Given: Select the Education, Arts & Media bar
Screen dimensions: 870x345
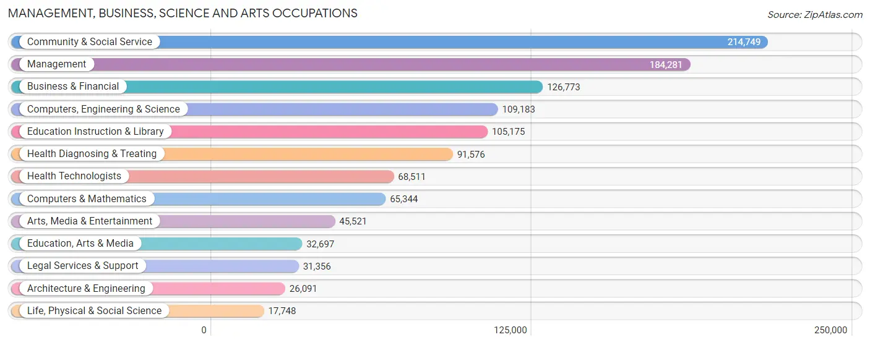Looking at the screenshot, I should [157, 244].
